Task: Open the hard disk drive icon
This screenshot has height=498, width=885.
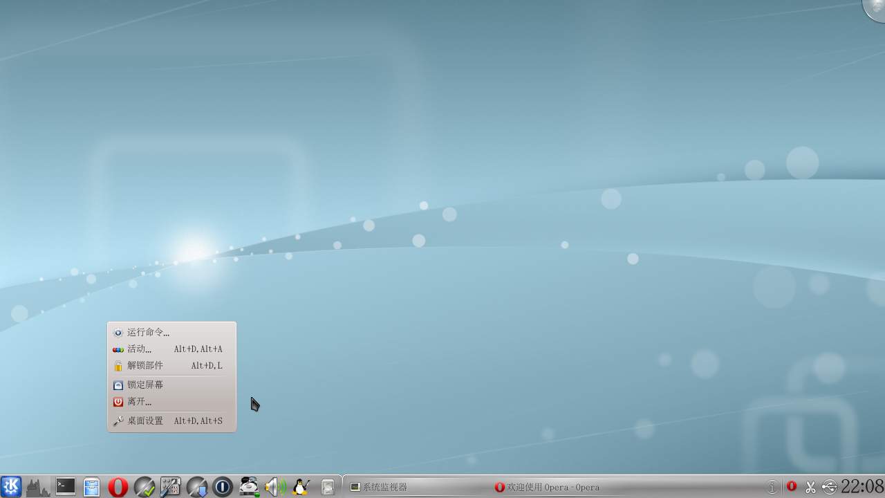Action: [x=249, y=487]
